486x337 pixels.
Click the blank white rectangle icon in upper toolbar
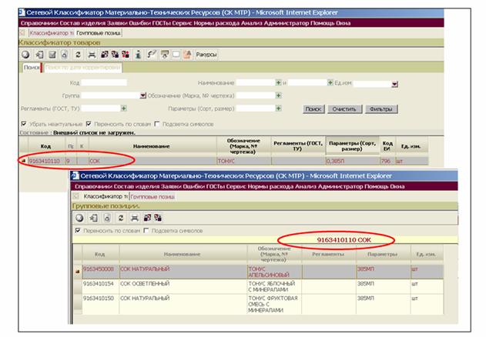pyautogui.click(x=176, y=55)
